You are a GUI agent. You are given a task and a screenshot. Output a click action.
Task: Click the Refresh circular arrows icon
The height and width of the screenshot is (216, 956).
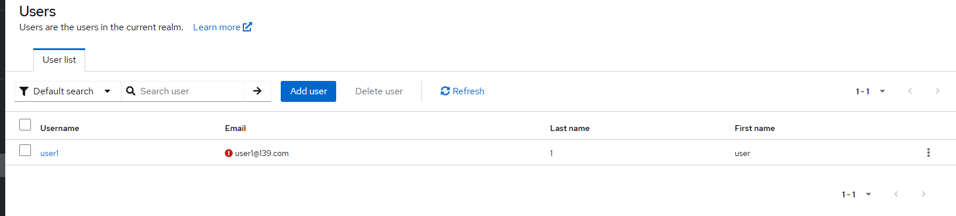point(445,91)
